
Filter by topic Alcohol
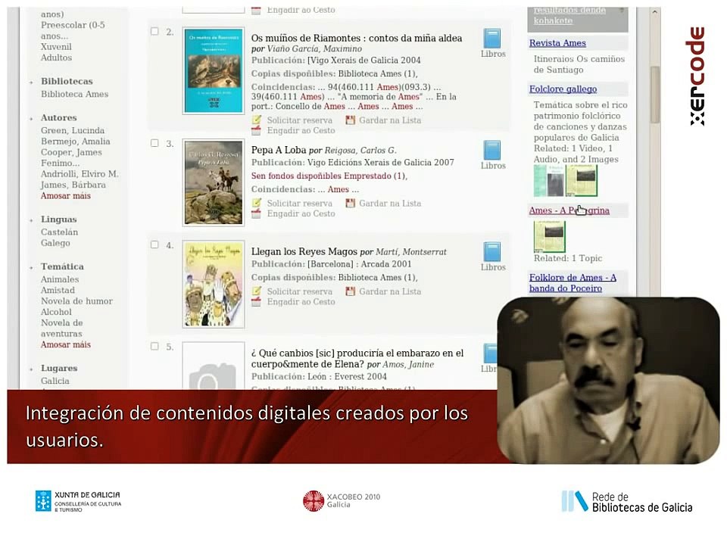point(56,312)
